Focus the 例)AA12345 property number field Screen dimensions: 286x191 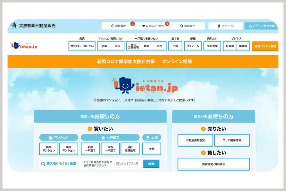coord(128,164)
